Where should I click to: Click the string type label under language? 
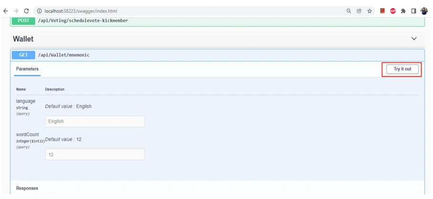point(22,108)
